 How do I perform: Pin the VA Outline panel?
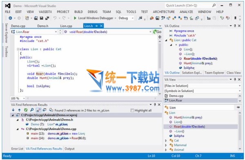click(235, 26)
